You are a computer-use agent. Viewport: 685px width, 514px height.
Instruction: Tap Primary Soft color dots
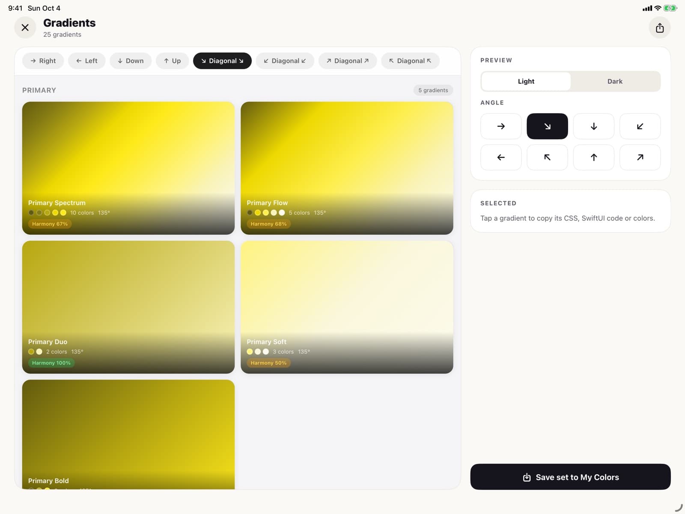(258, 352)
